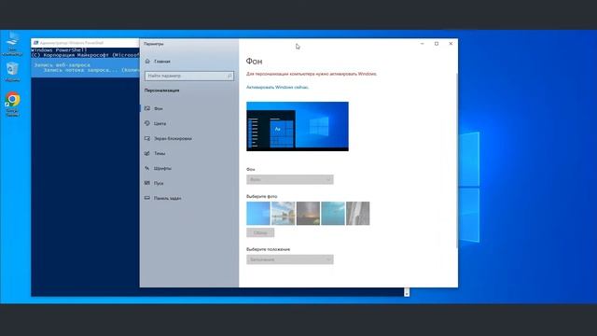
Task: Click the Обзор browse button
Action: (260, 232)
